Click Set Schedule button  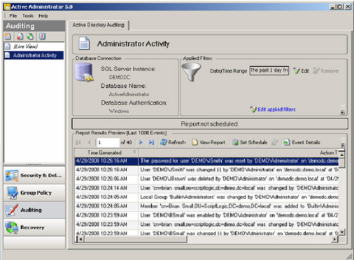(249, 142)
